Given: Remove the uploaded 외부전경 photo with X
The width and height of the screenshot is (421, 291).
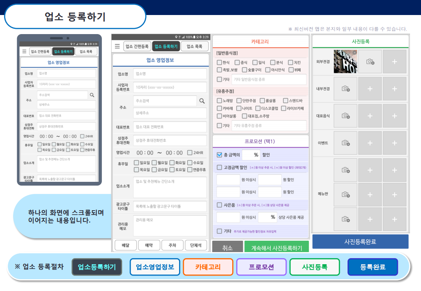Looking at the screenshot, I should (x=354, y=52).
